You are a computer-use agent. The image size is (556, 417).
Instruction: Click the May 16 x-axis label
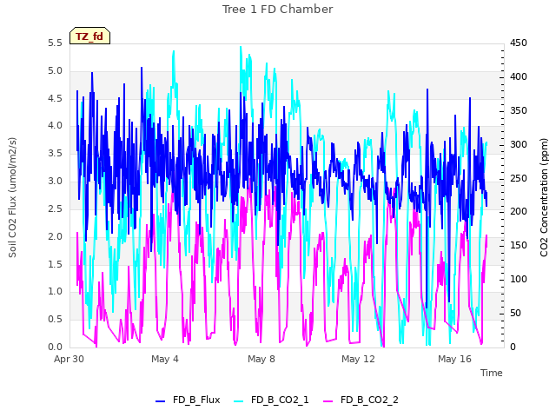point(454,359)
